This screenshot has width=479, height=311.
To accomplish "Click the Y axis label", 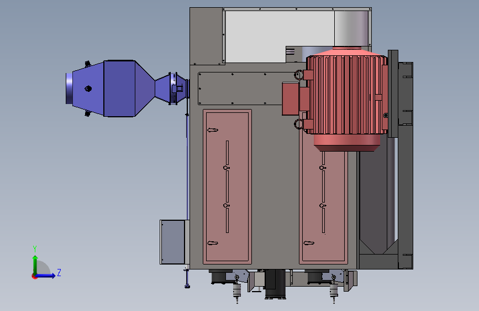I will (35, 249).
